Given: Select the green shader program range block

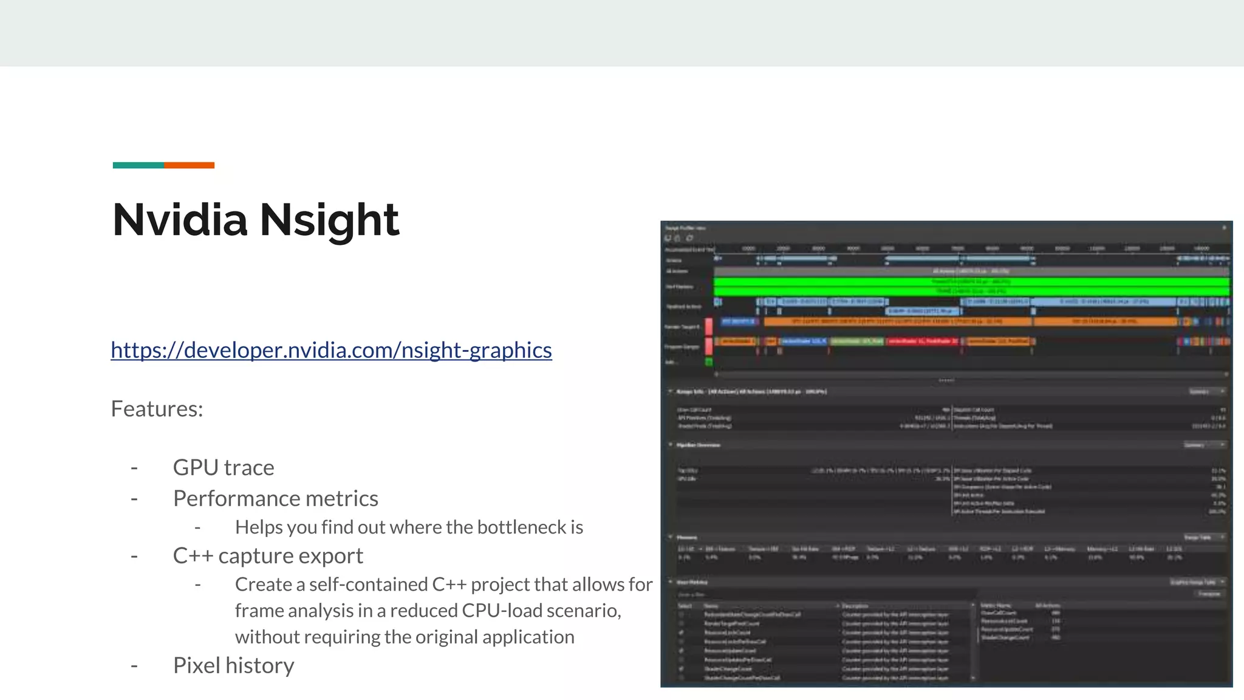Looking at the screenshot, I should pos(856,341).
